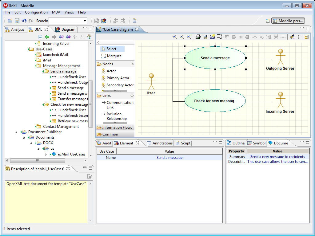
Task: Reset diagram zoom to 100 percent
Action: tap(181, 37)
